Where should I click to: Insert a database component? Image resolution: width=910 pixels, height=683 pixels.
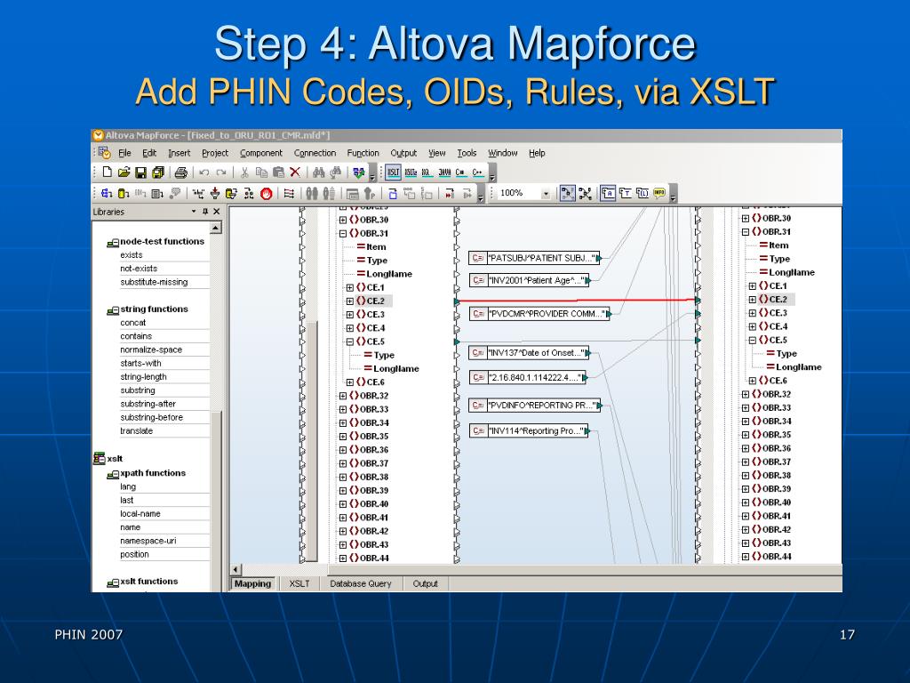tap(124, 193)
